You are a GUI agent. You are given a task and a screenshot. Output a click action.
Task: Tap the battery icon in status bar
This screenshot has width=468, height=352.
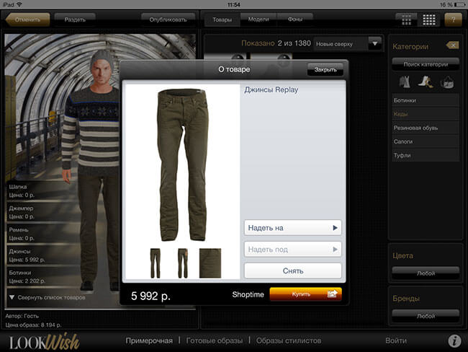click(x=460, y=4)
